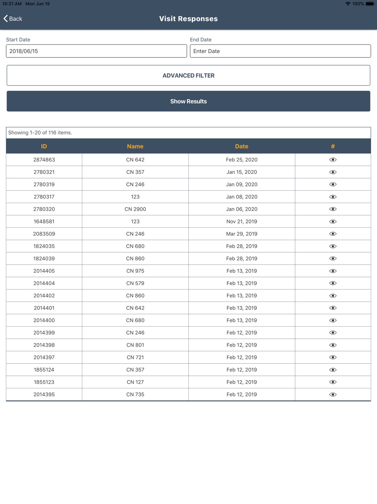Sort by the Name column header

coord(135,147)
